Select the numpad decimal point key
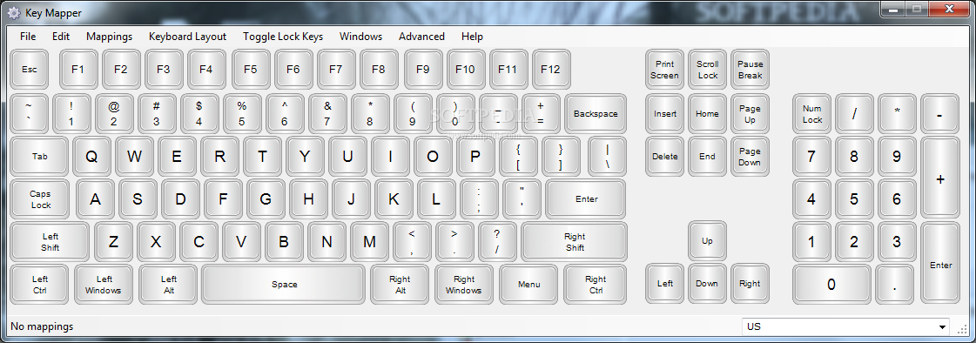 tap(894, 285)
